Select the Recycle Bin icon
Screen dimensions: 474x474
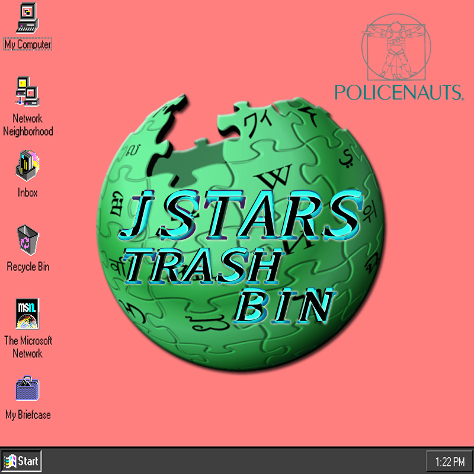pos(28,240)
